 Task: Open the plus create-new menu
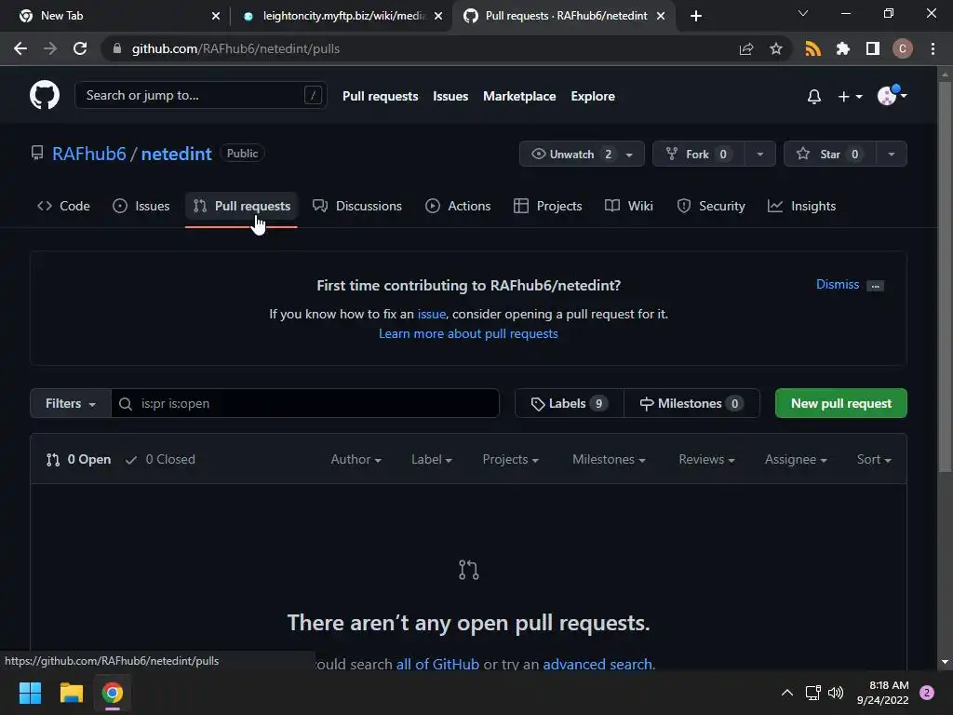click(850, 96)
